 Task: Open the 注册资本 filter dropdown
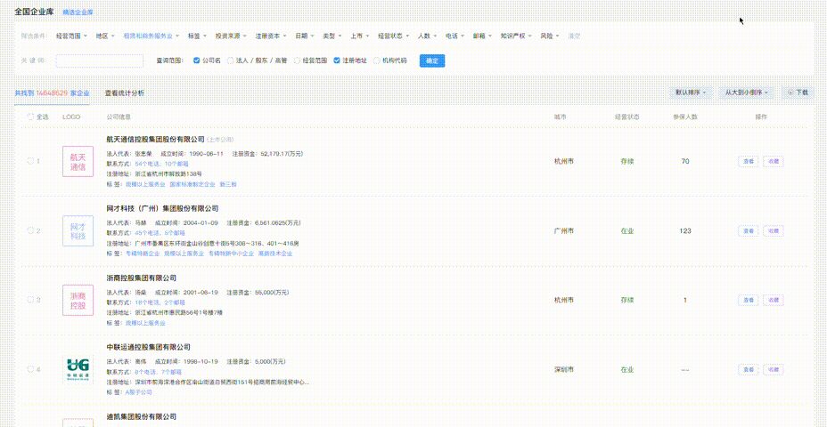point(271,36)
